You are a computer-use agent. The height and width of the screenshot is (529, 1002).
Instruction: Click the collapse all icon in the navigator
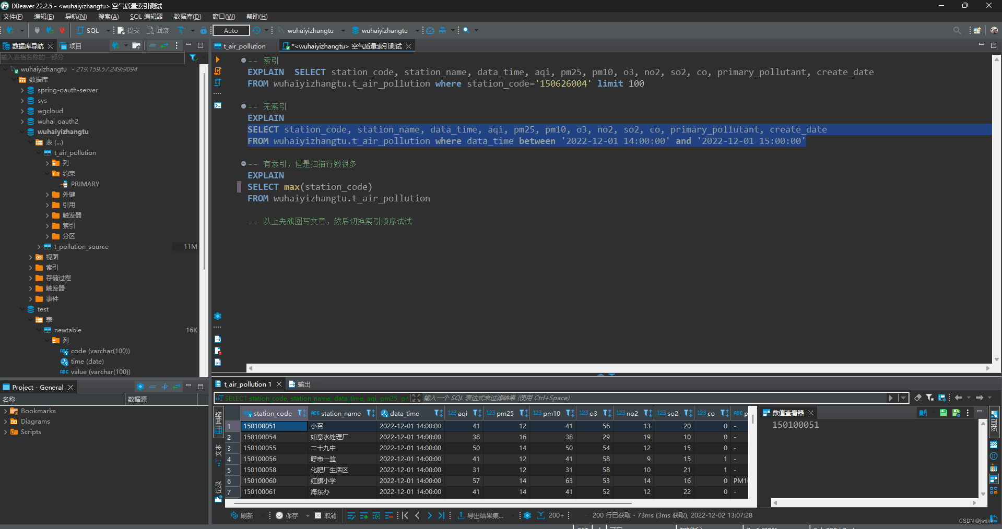[x=152, y=45]
